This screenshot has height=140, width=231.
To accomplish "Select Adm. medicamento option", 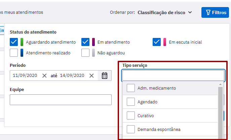I will click(170, 88).
